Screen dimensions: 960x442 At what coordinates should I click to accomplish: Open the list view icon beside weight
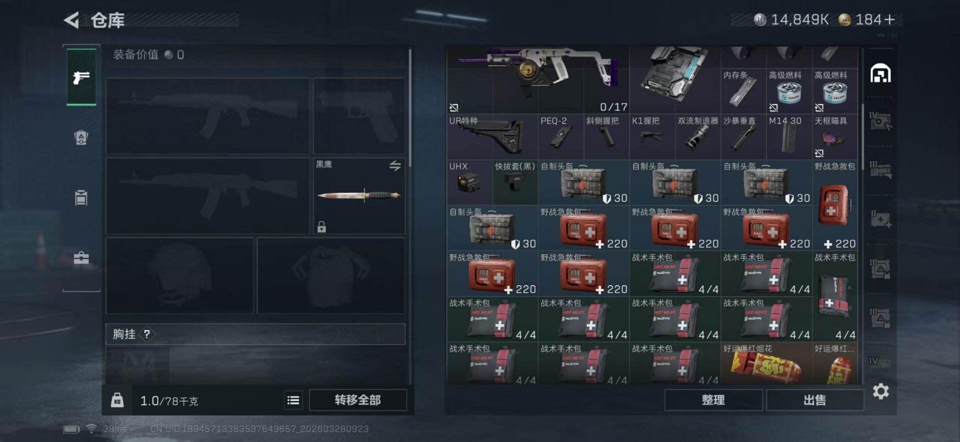(293, 400)
